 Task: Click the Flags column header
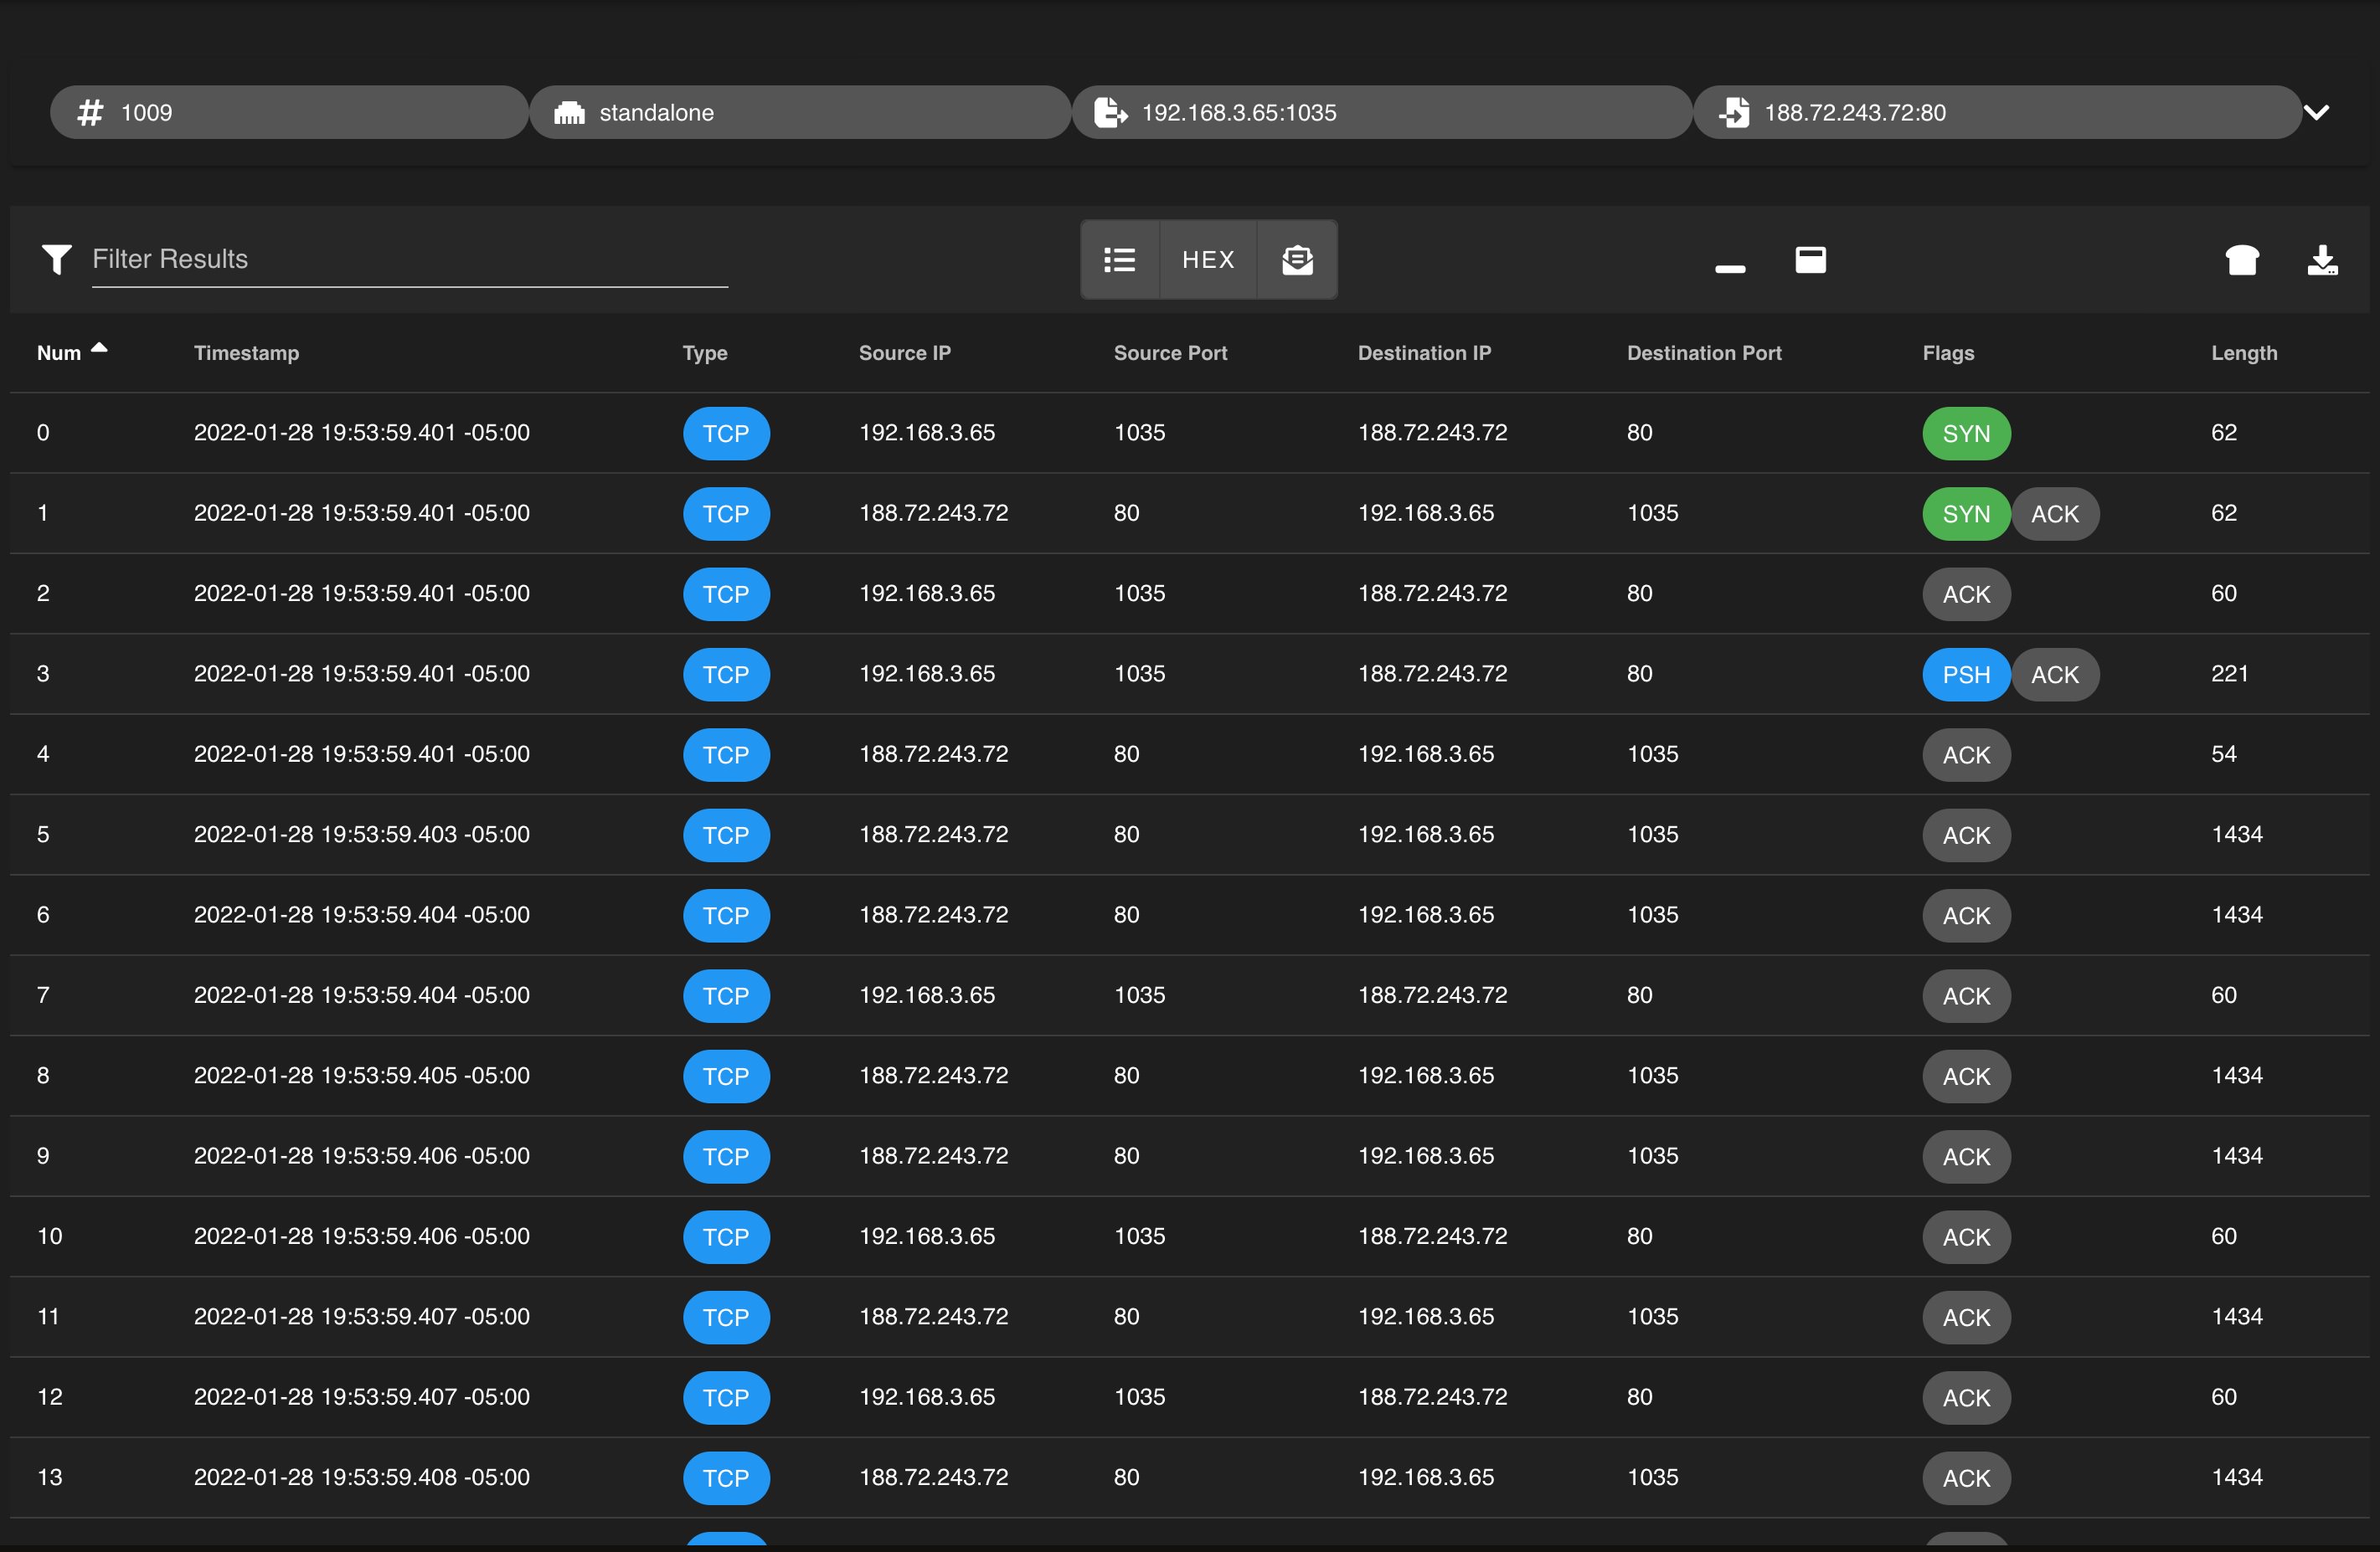1947,352
